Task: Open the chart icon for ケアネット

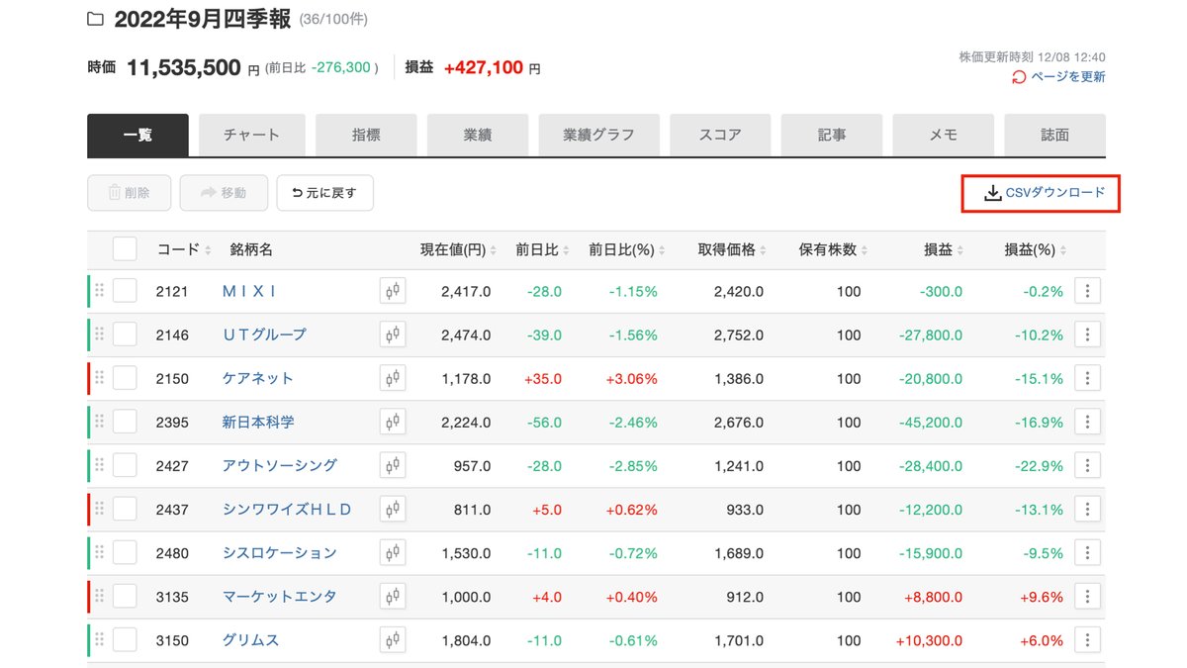Action: coord(393,378)
